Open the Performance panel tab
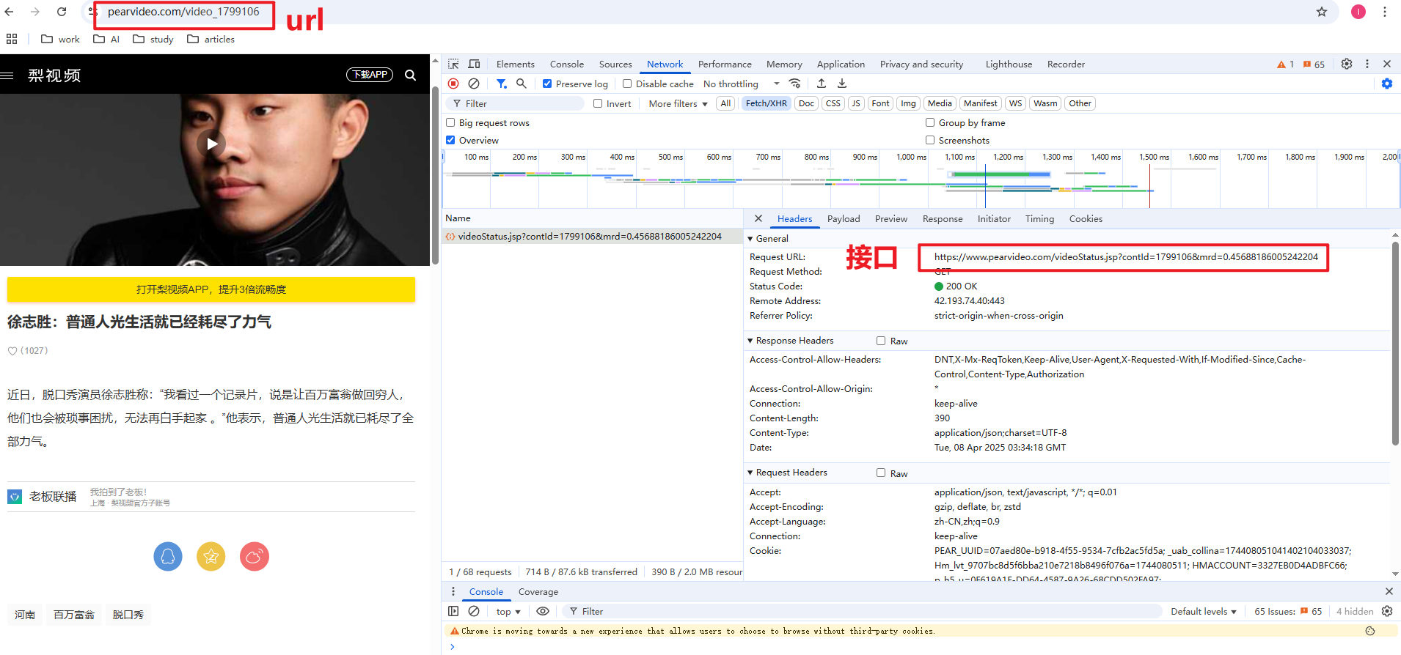 pos(725,64)
